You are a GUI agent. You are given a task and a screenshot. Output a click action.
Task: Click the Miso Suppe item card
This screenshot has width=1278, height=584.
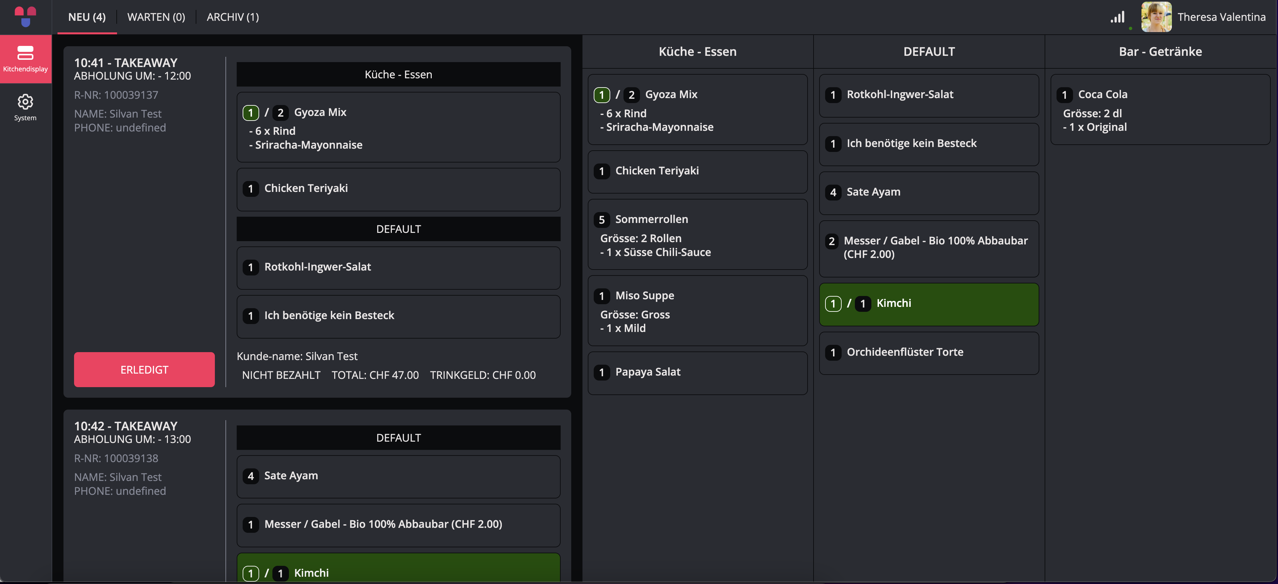pos(698,311)
